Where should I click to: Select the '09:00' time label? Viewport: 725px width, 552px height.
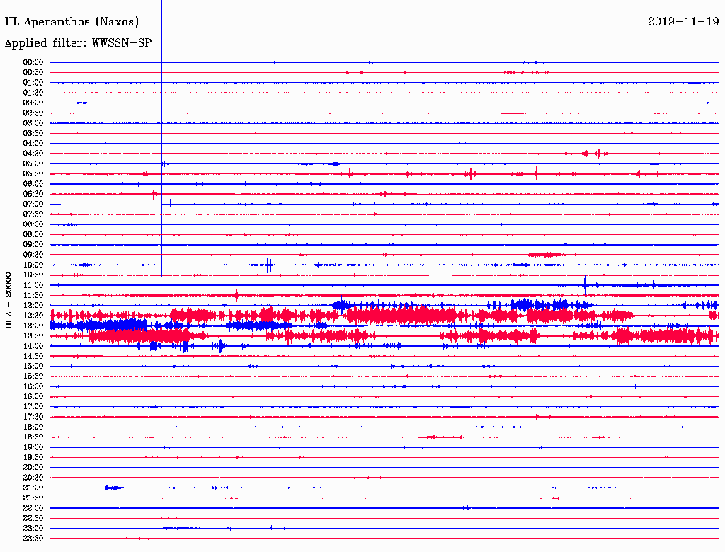pos(33,245)
